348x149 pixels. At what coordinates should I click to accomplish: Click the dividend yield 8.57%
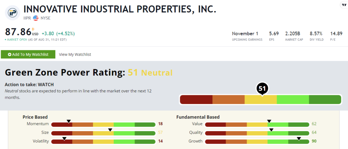click(x=316, y=33)
